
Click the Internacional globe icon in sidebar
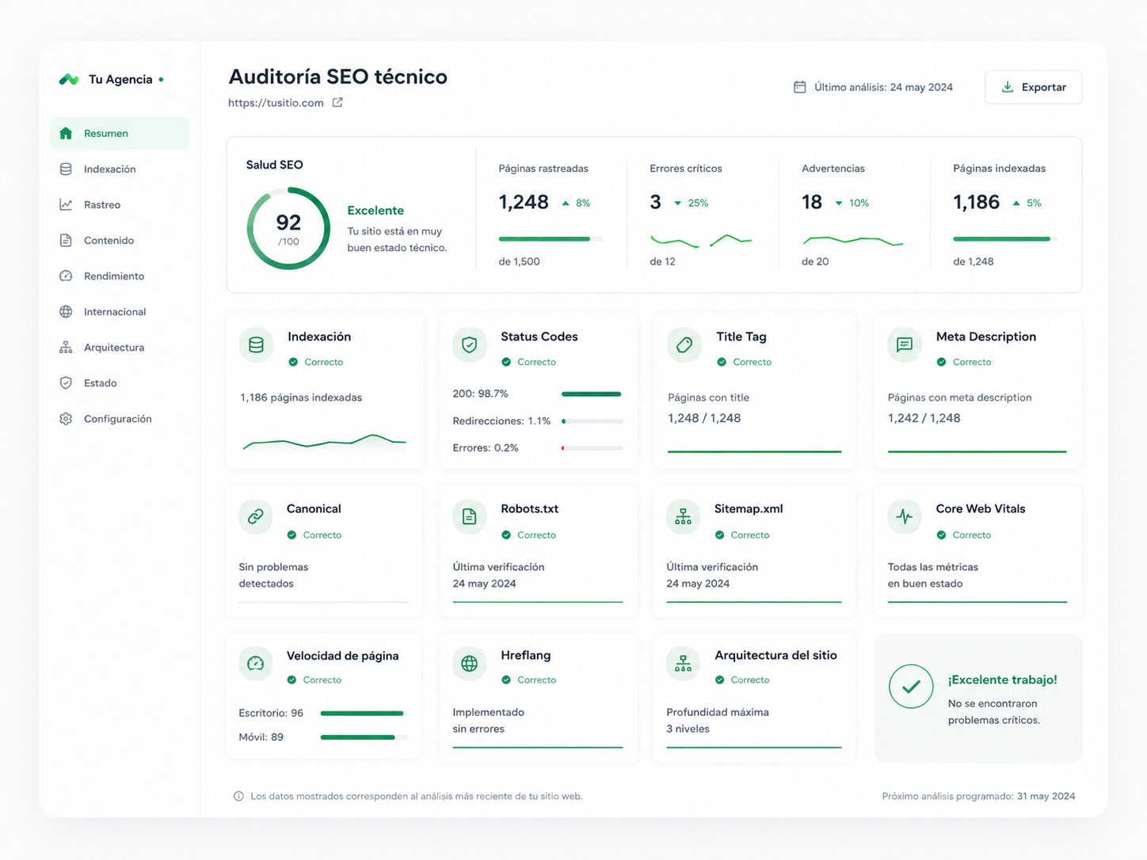click(66, 311)
